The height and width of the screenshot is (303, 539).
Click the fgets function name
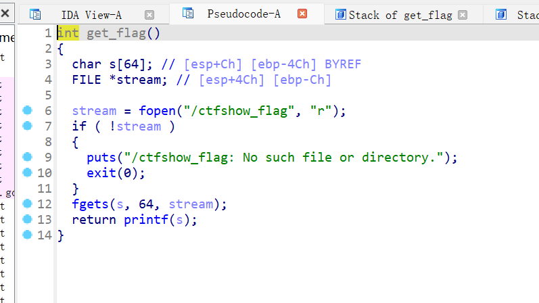tap(91, 204)
